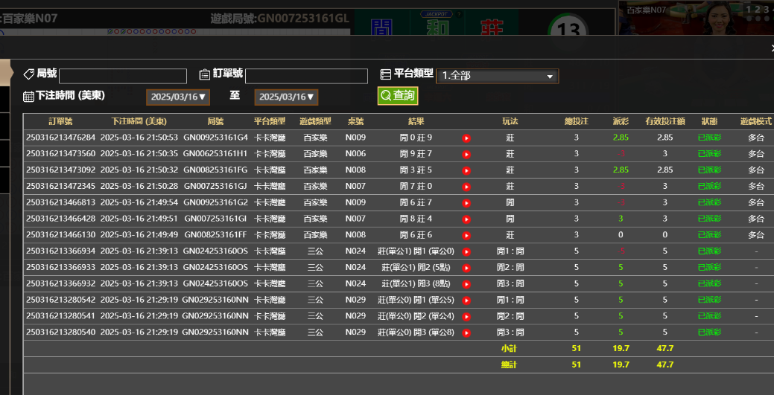Expand the 平台類型 dropdown showing 1.全部
The image size is (774, 395).
click(x=497, y=76)
